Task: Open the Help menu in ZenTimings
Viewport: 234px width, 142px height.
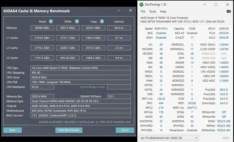Action: 163,12
